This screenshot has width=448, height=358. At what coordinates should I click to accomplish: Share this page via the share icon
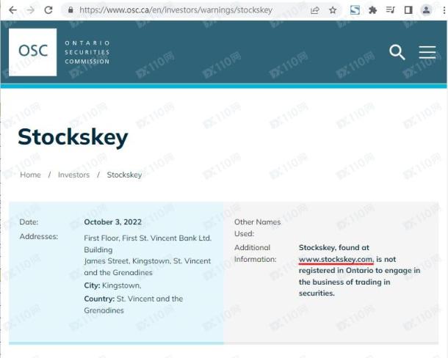(x=314, y=10)
